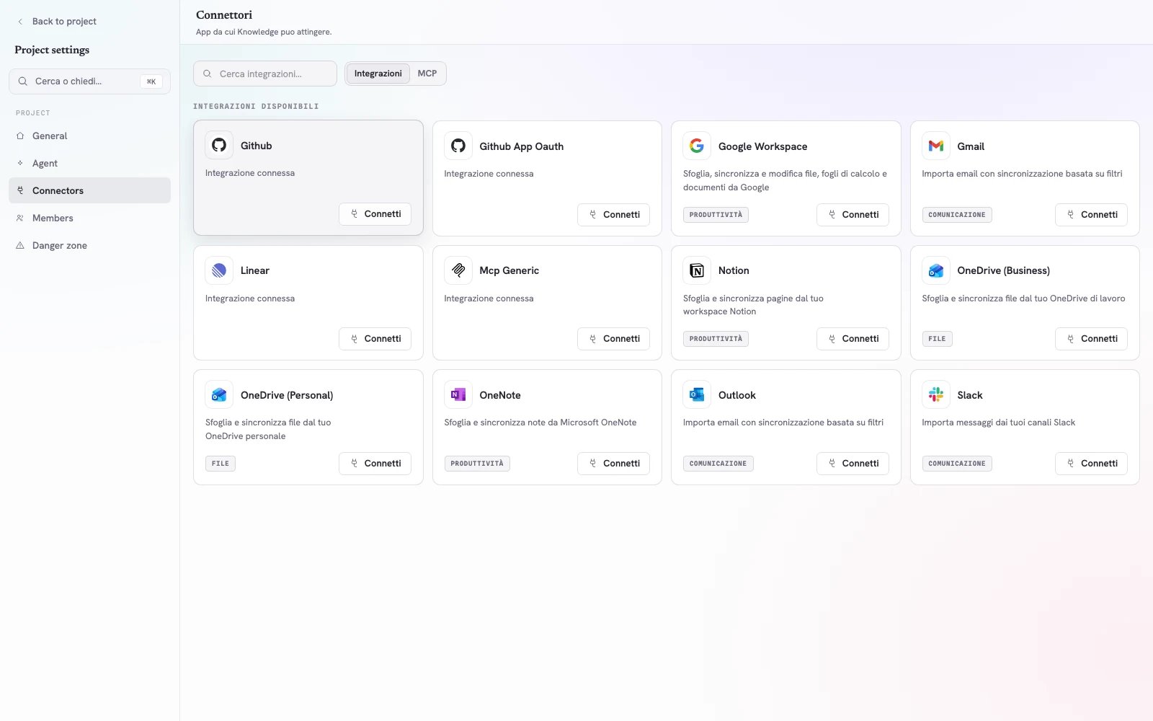The height and width of the screenshot is (721, 1153).
Task: Open General project settings
Action: tap(89, 136)
